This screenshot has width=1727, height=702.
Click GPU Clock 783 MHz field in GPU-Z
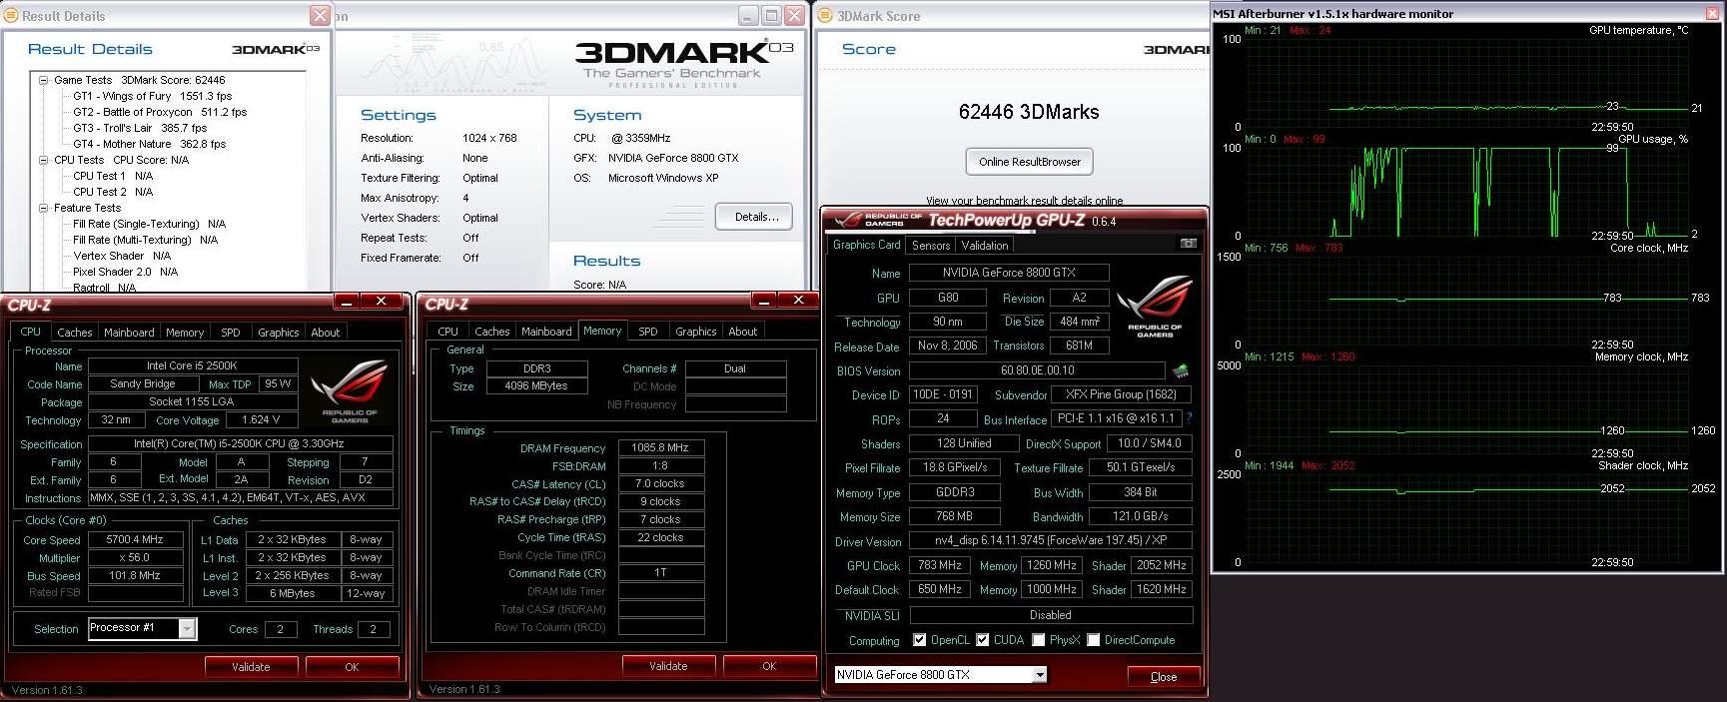pos(940,565)
